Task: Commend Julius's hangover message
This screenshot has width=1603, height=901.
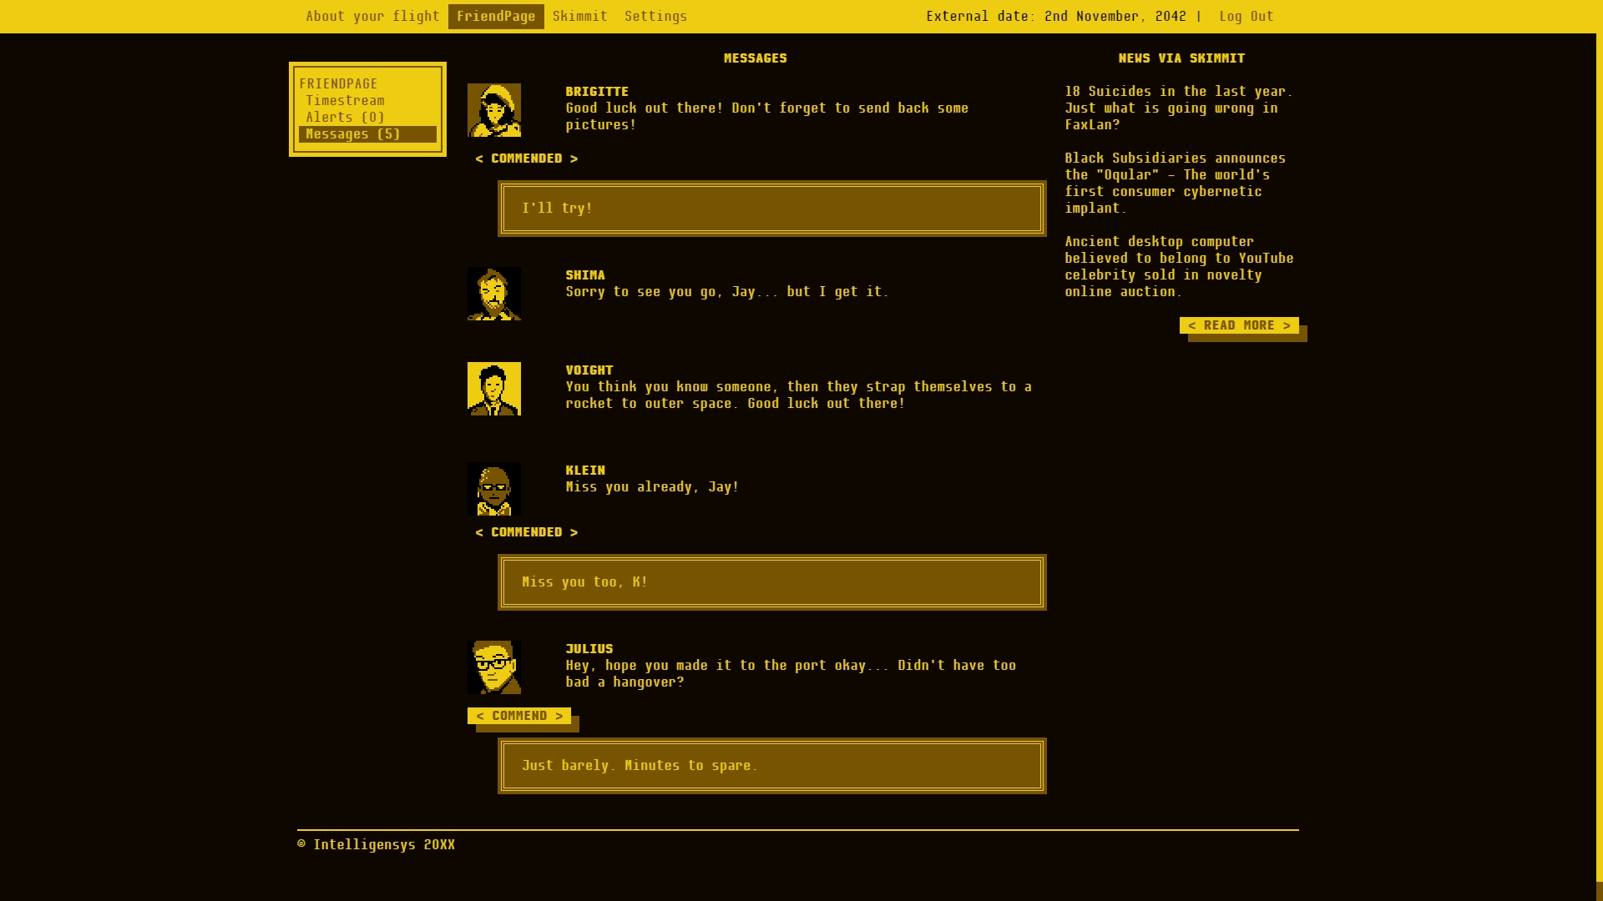Action: [518, 716]
